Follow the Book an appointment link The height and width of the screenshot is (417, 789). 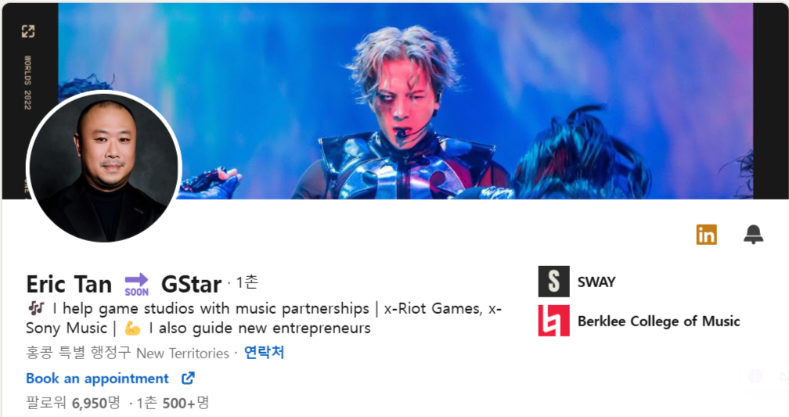[x=98, y=378]
